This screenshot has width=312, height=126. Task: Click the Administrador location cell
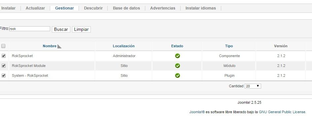point(124,56)
